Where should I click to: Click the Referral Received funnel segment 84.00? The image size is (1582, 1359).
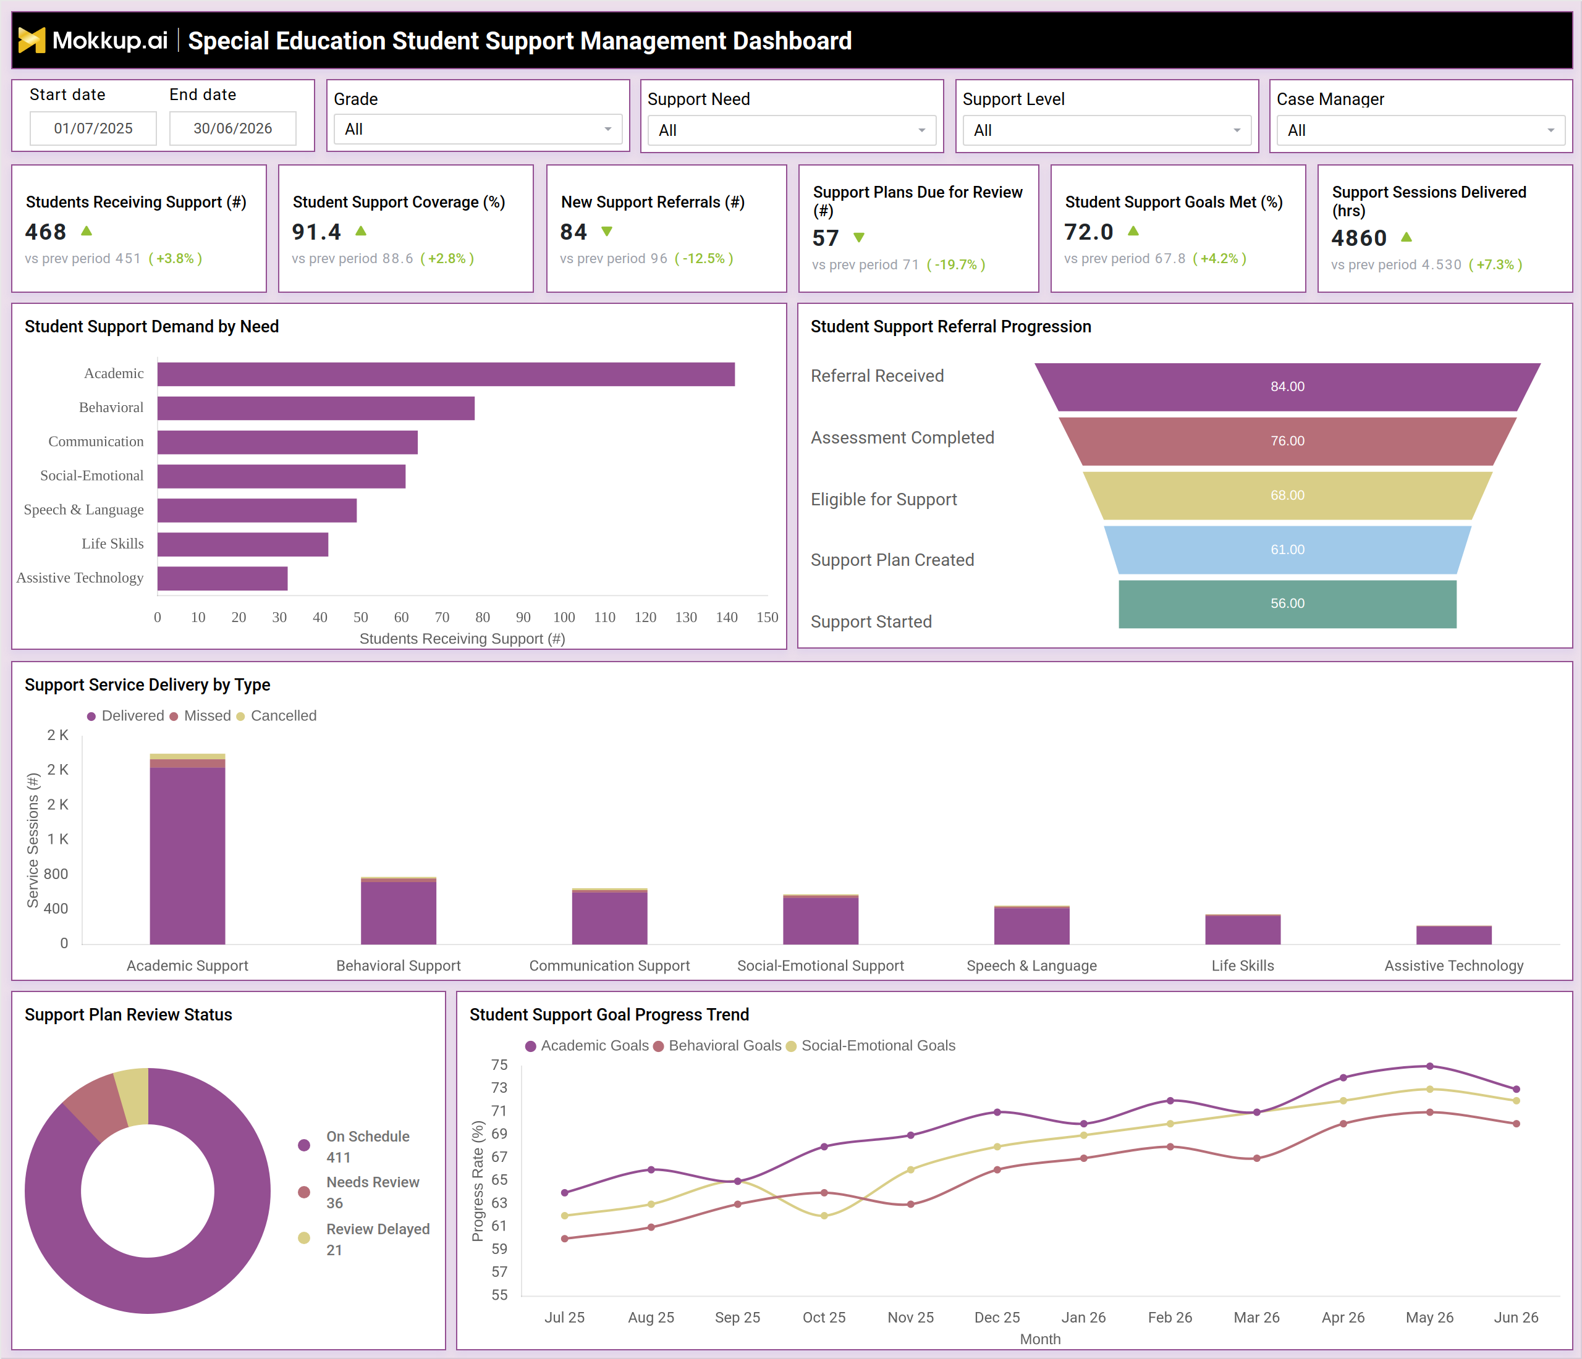click(x=1287, y=387)
